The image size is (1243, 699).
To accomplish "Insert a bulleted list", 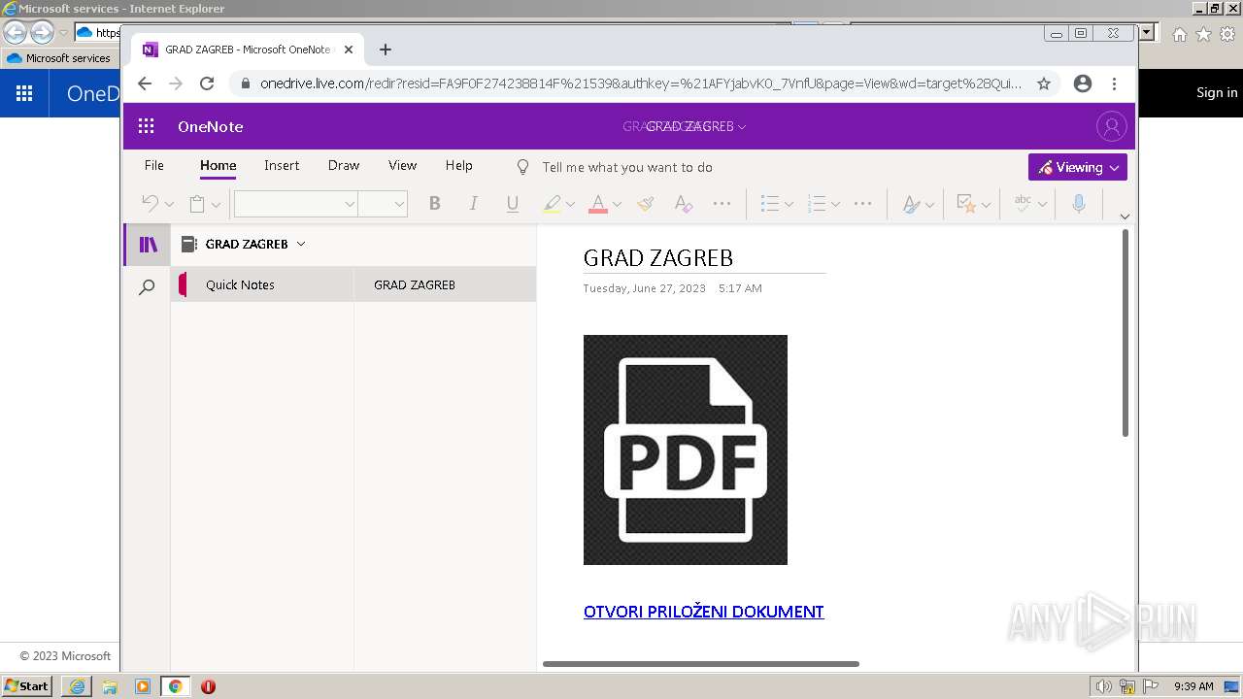I will pos(770,203).
